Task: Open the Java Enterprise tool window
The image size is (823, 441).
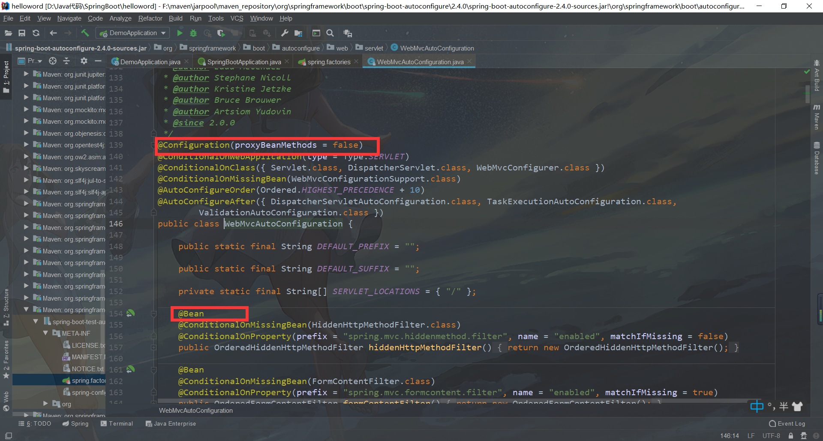Action: point(171,423)
